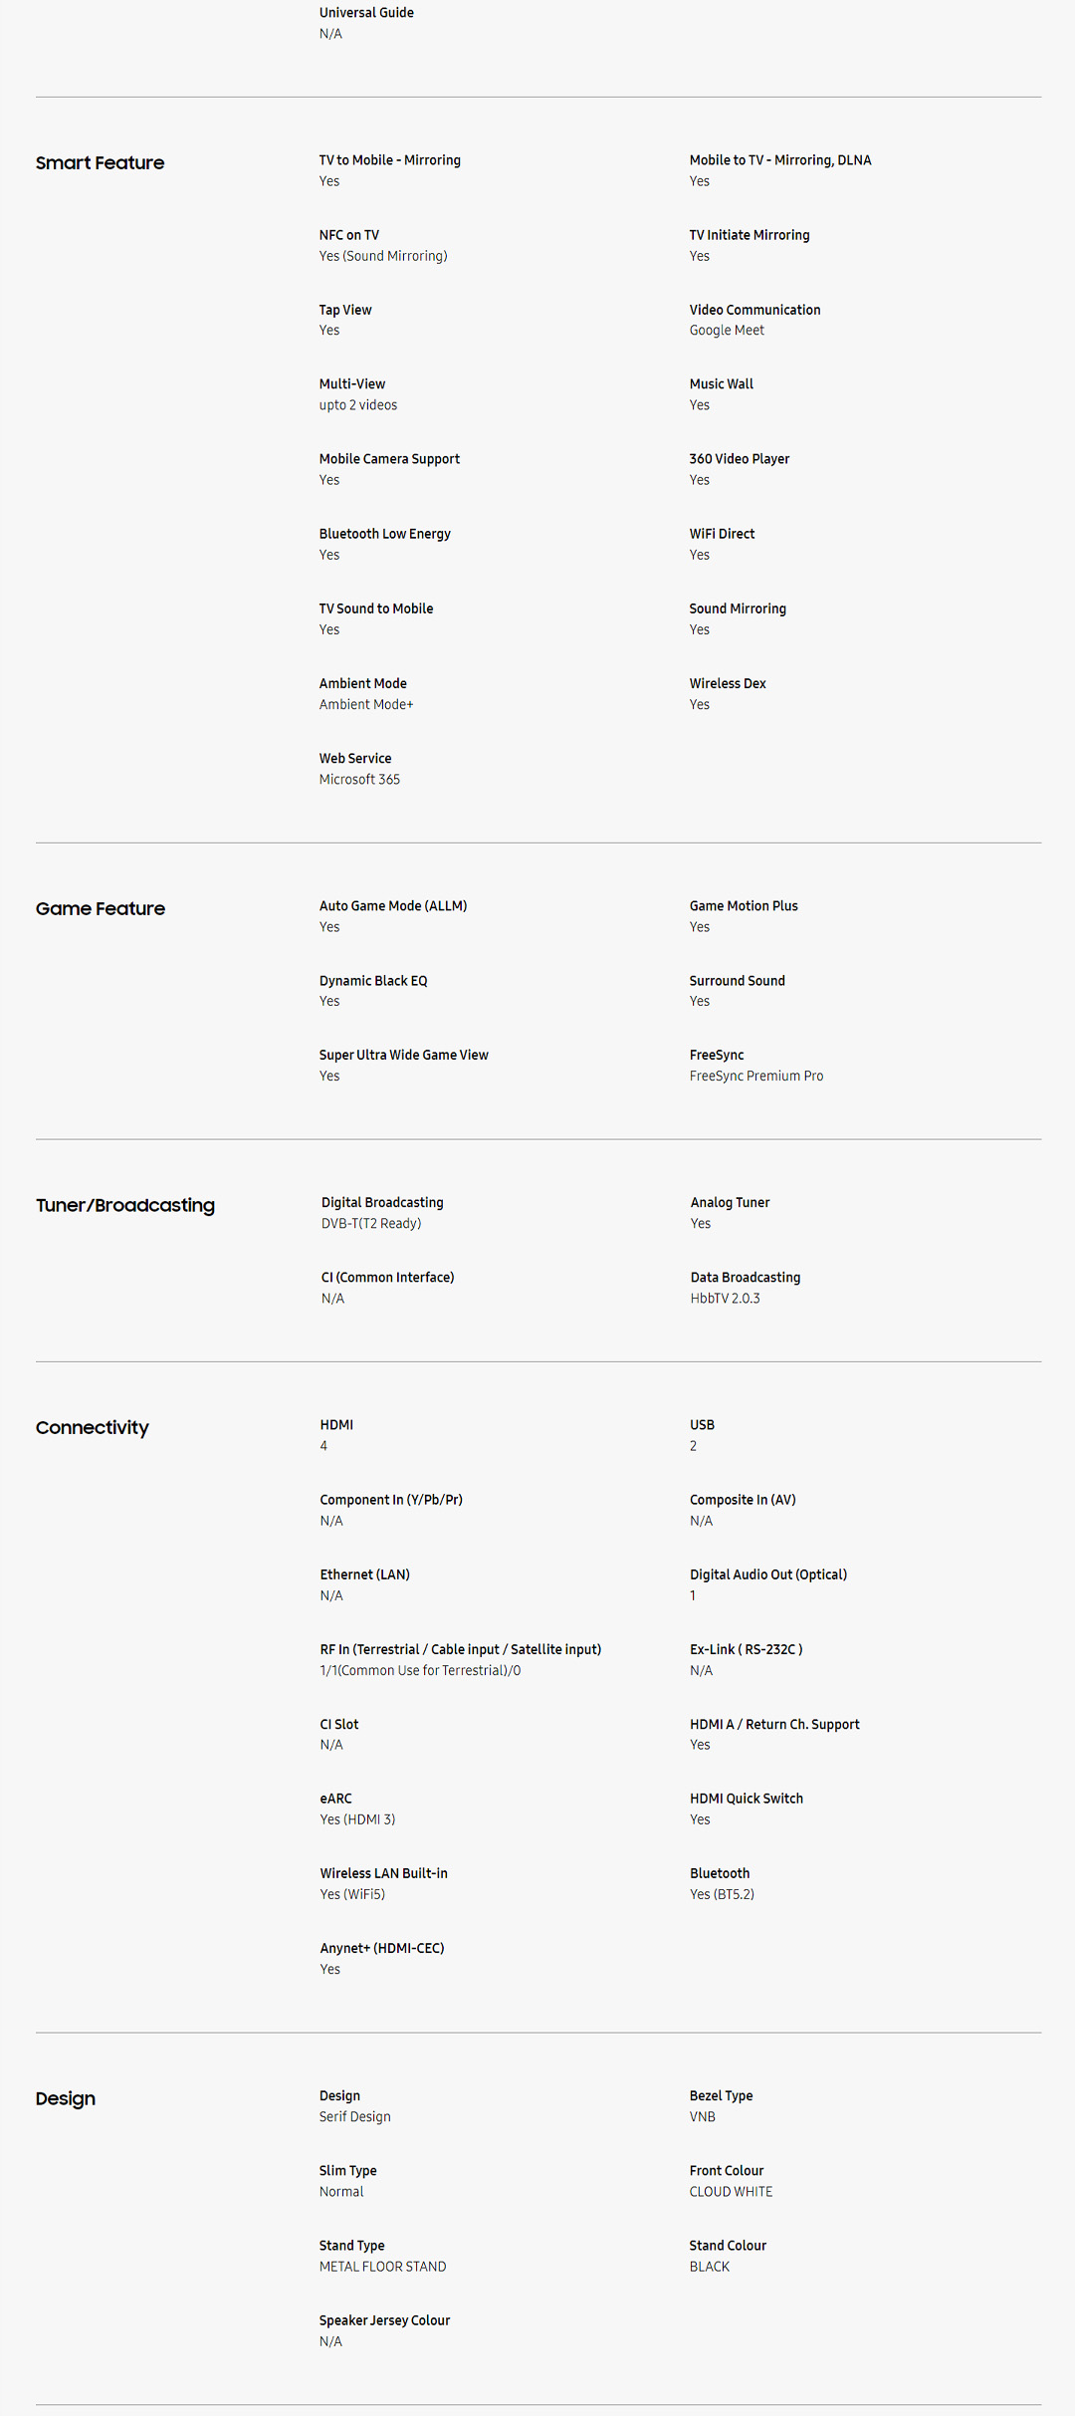Click the Smart Feature section heading

(100, 163)
